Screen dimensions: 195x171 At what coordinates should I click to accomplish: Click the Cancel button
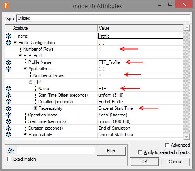(x=175, y=162)
